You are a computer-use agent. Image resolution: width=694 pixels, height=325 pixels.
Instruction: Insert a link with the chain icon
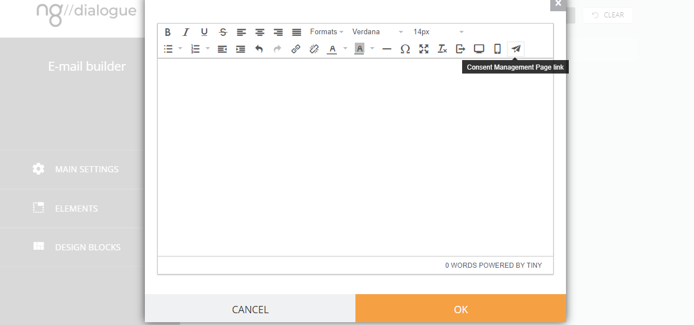(296, 49)
